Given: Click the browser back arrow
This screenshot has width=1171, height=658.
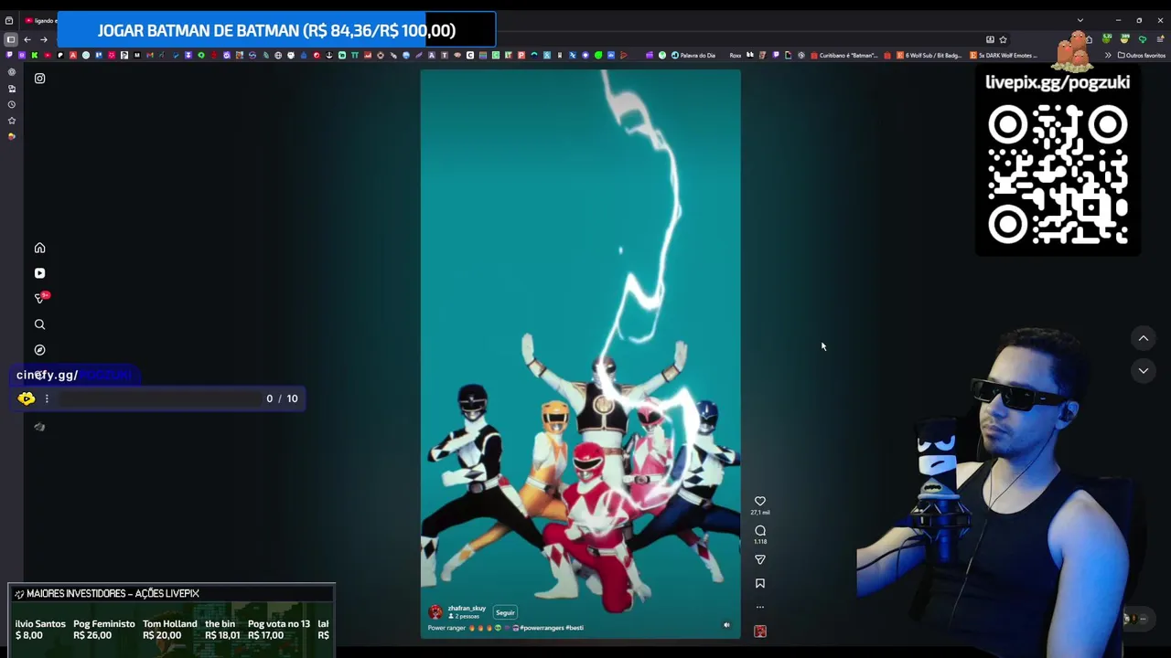Looking at the screenshot, I should [x=27, y=39].
